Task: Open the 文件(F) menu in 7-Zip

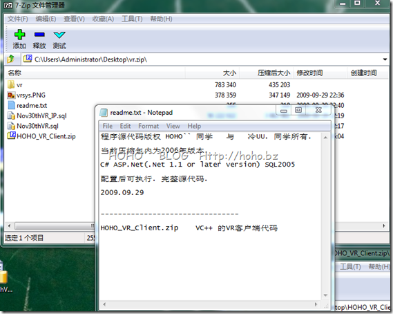Action: point(17,19)
